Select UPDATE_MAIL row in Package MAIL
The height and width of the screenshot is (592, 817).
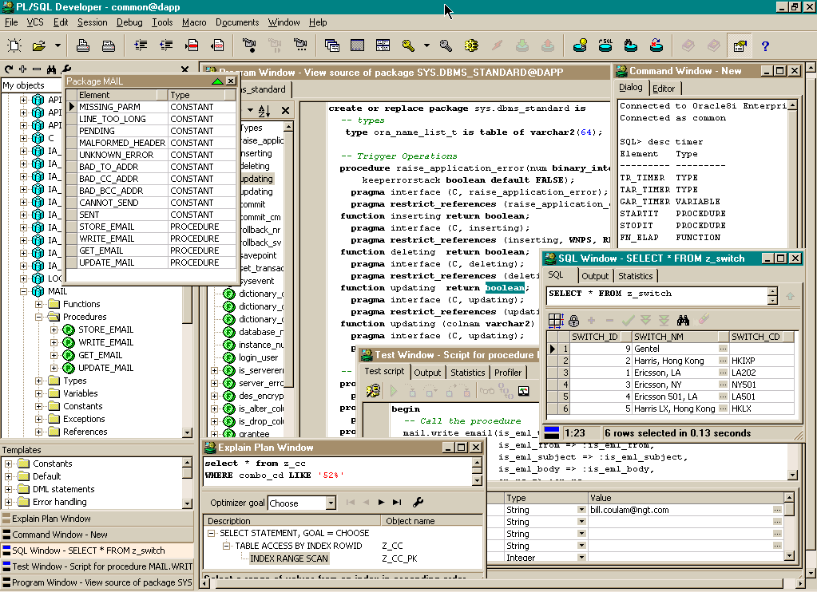click(x=151, y=263)
